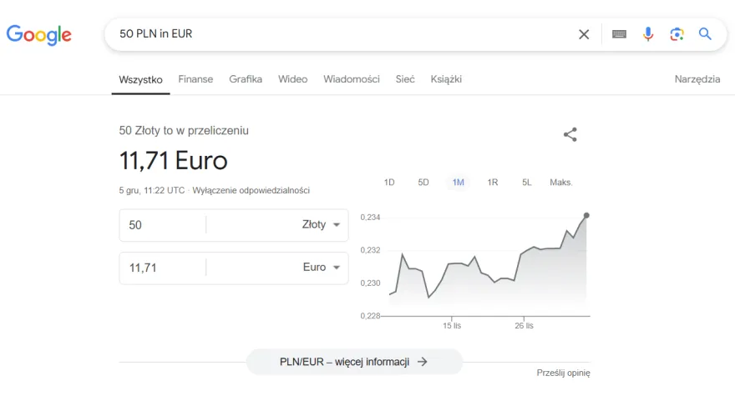Image resolution: width=735 pixels, height=396 pixels.
Task: Focus the amount field showing 50
Action: pos(163,225)
